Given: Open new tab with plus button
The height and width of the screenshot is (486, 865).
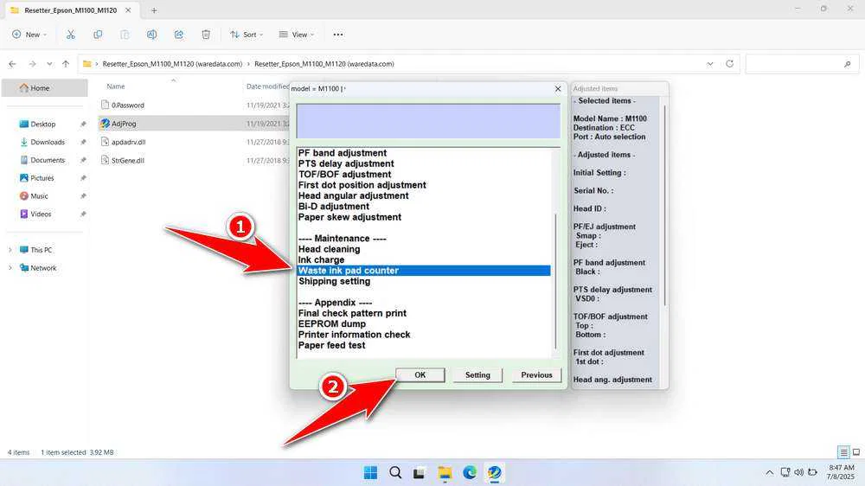Looking at the screenshot, I should pos(154,10).
